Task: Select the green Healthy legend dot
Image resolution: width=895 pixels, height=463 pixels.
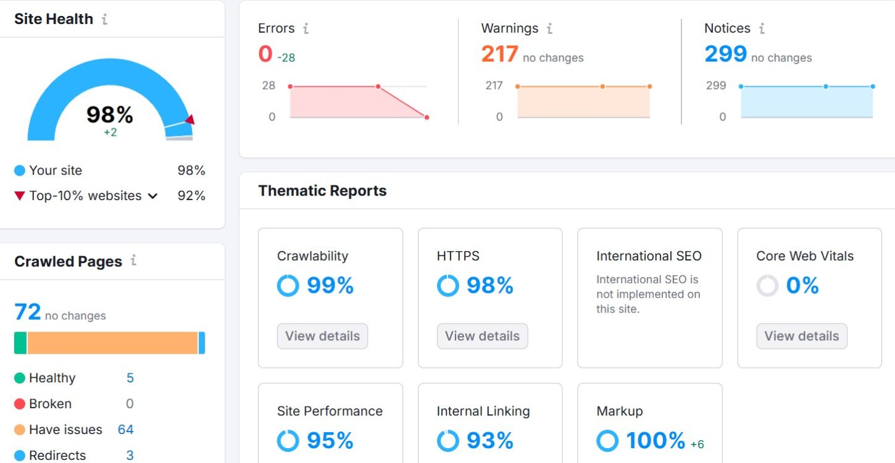Action: point(20,378)
